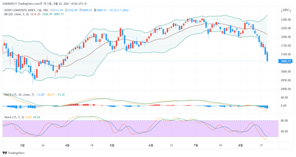Click the MACD (15, 30, close, 7) label
The image size is (296, 157).
point(19,95)
